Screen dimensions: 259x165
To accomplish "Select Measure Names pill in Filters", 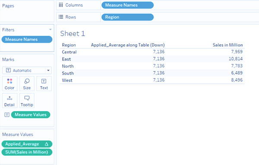I will pyautogui.click(x=27, y=39).
